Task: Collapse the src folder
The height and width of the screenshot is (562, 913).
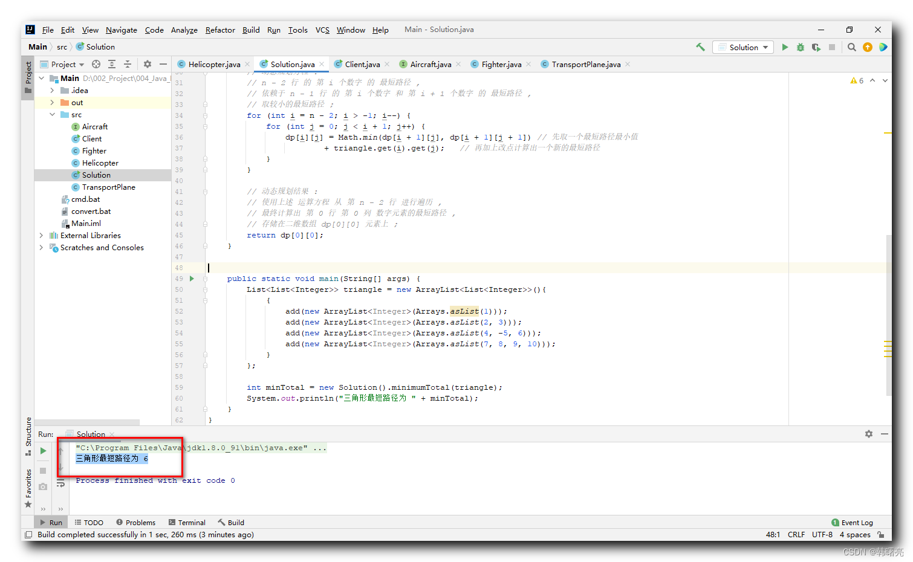Action: tap(52, 115)
